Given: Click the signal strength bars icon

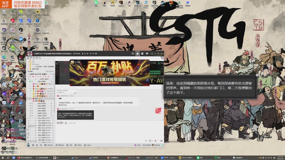Looking at the screenshot, I should pos(162,145).
